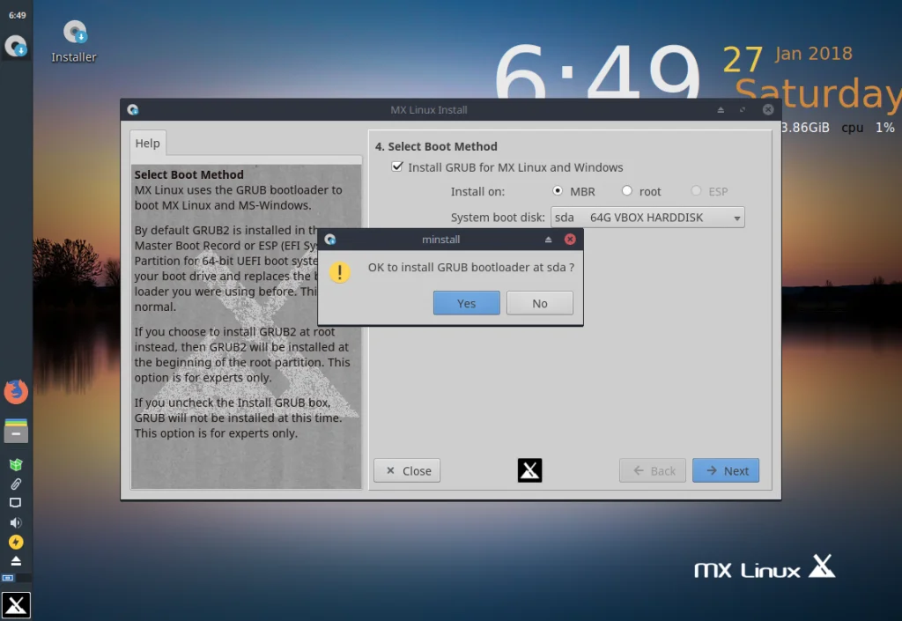Open the Installer desktop icon
Image resolution: width=902 pixels, height=621 pixels.
coord(74,41)
